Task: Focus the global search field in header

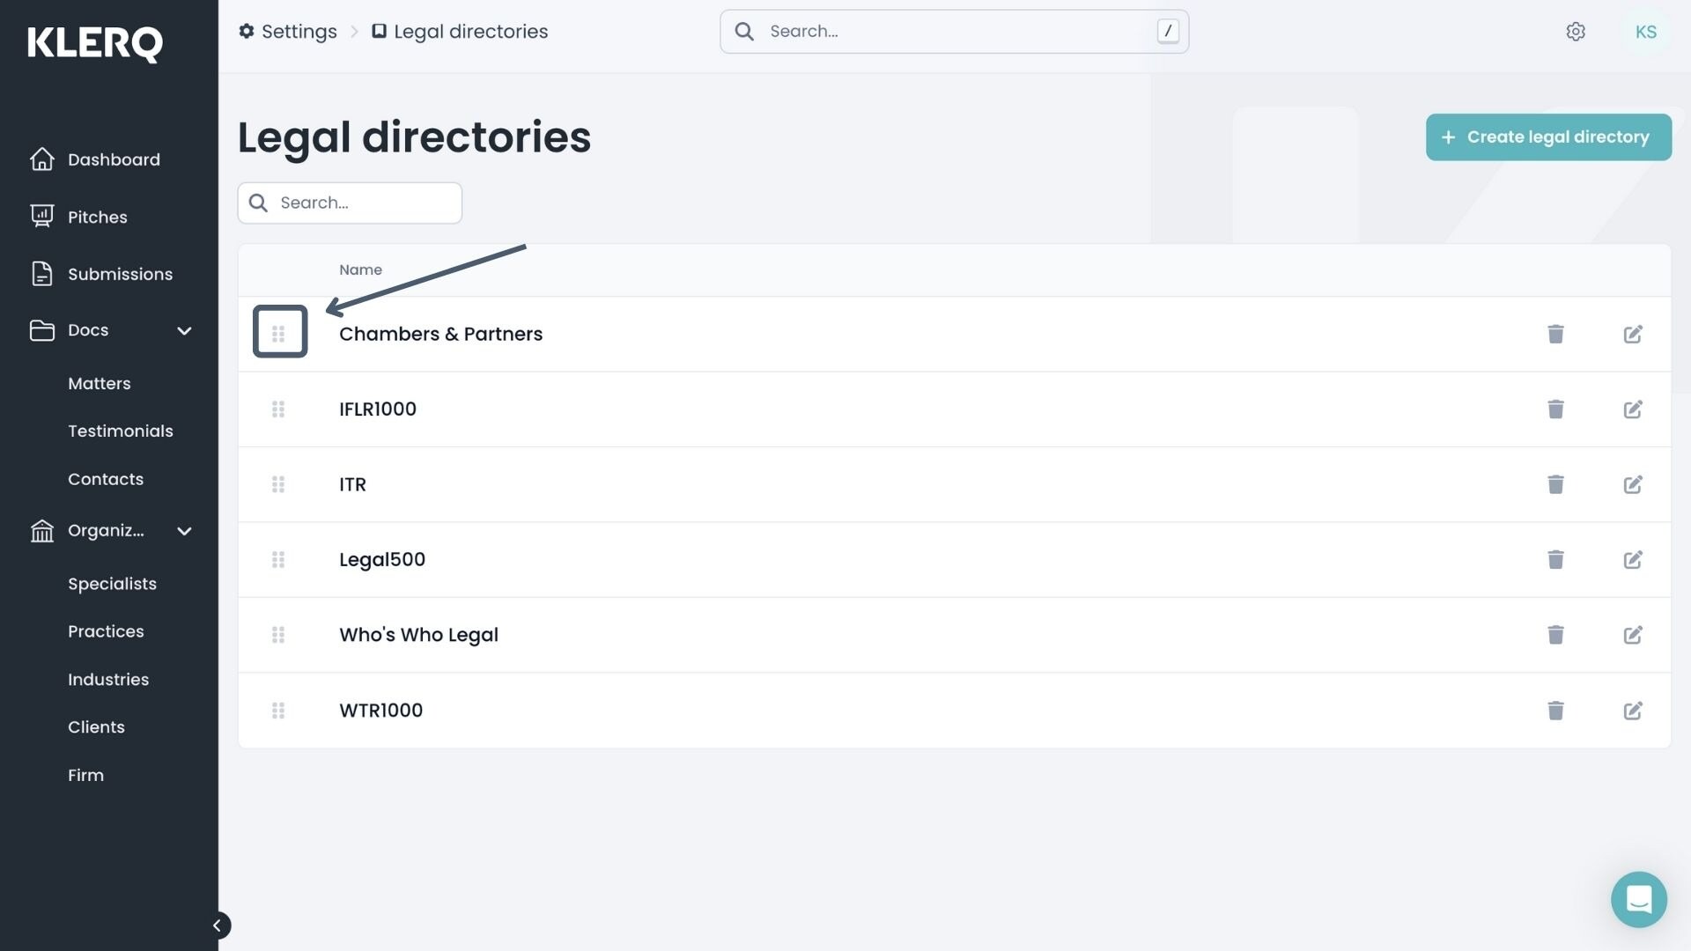Action: point(954,32)
